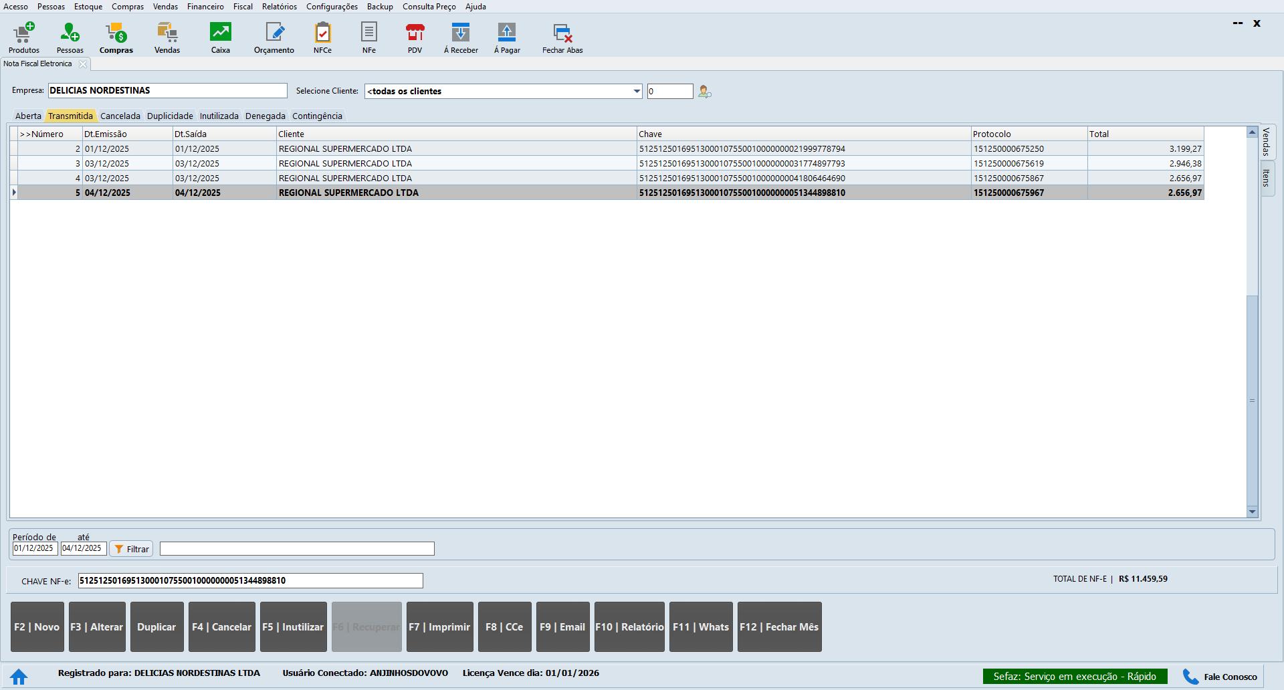Click the CHAVE NF-e input field
This screenshot has height=690, width=1284.
point(250,580)
